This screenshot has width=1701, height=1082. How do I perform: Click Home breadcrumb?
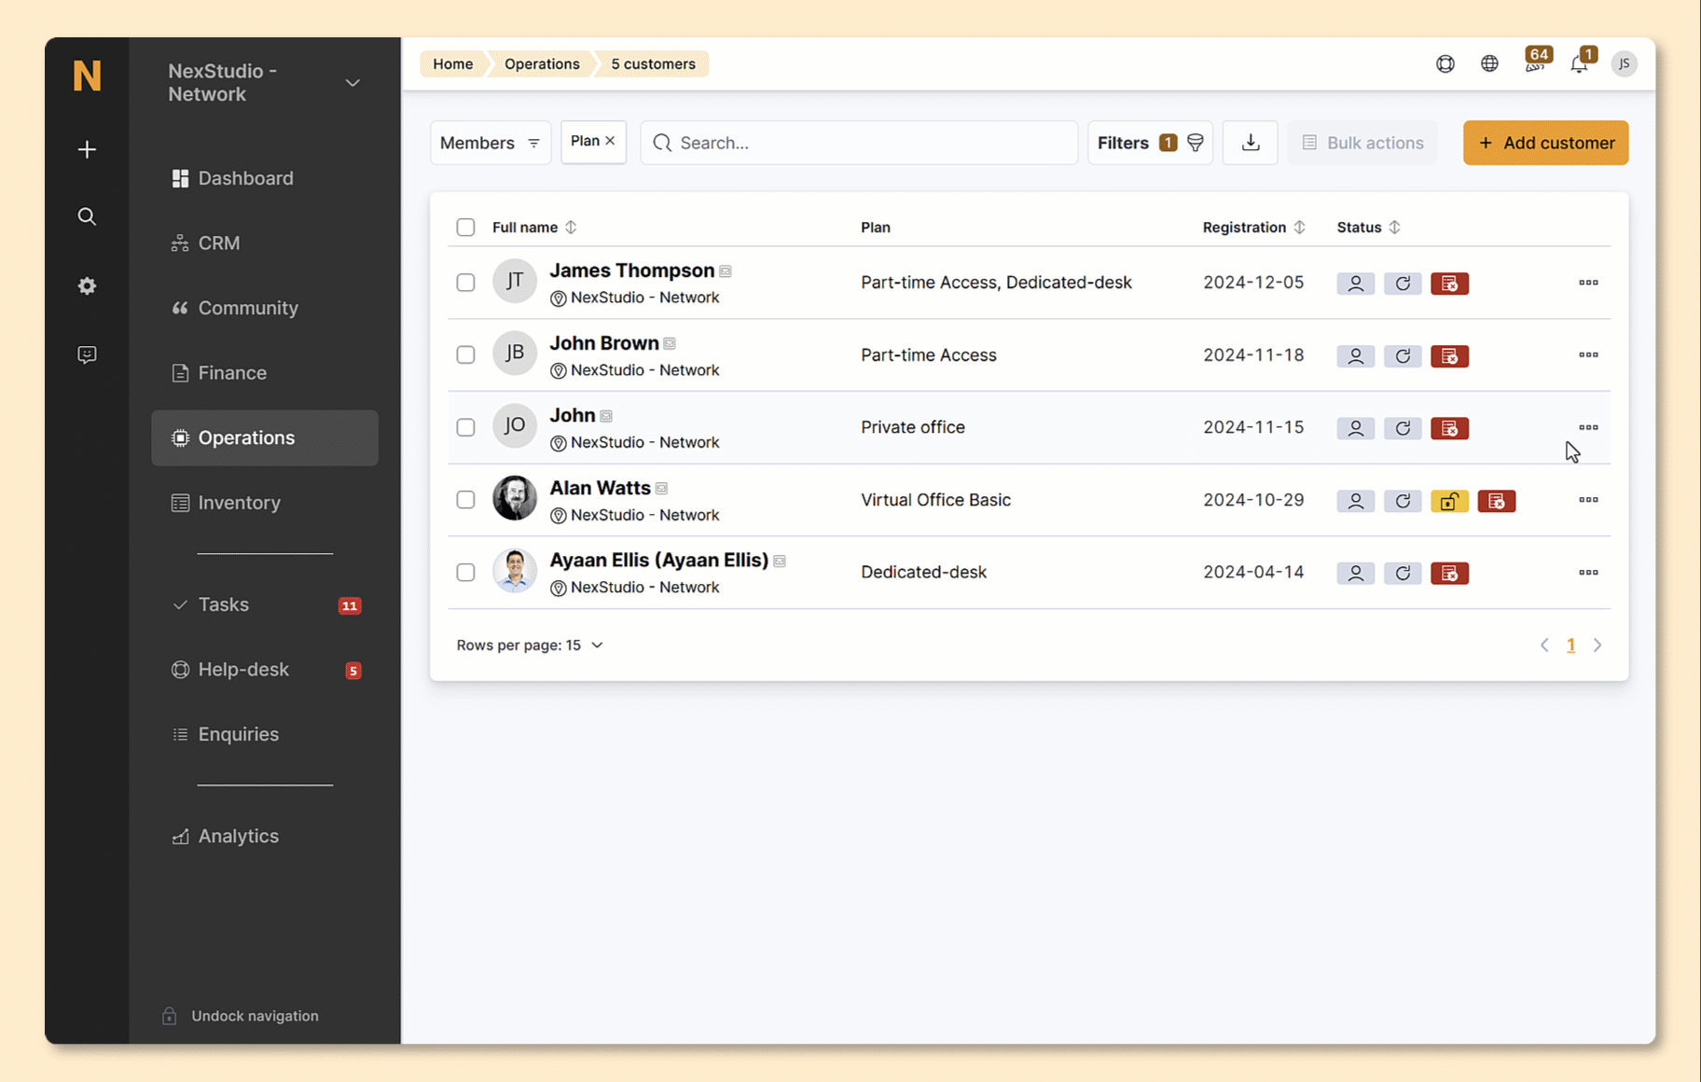pos(452,63)
